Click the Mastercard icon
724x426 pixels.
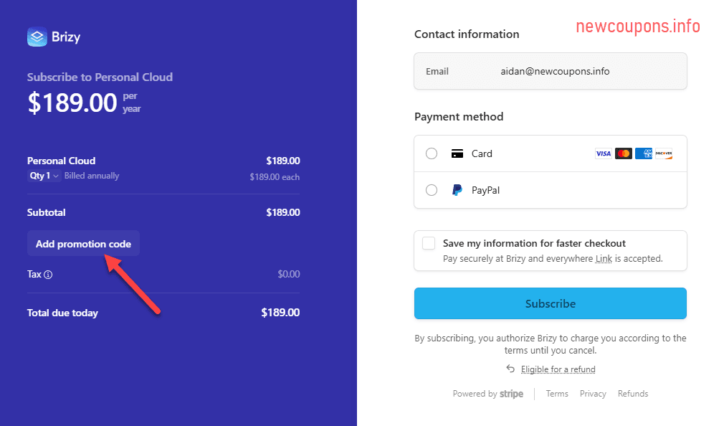click(623, 153)
